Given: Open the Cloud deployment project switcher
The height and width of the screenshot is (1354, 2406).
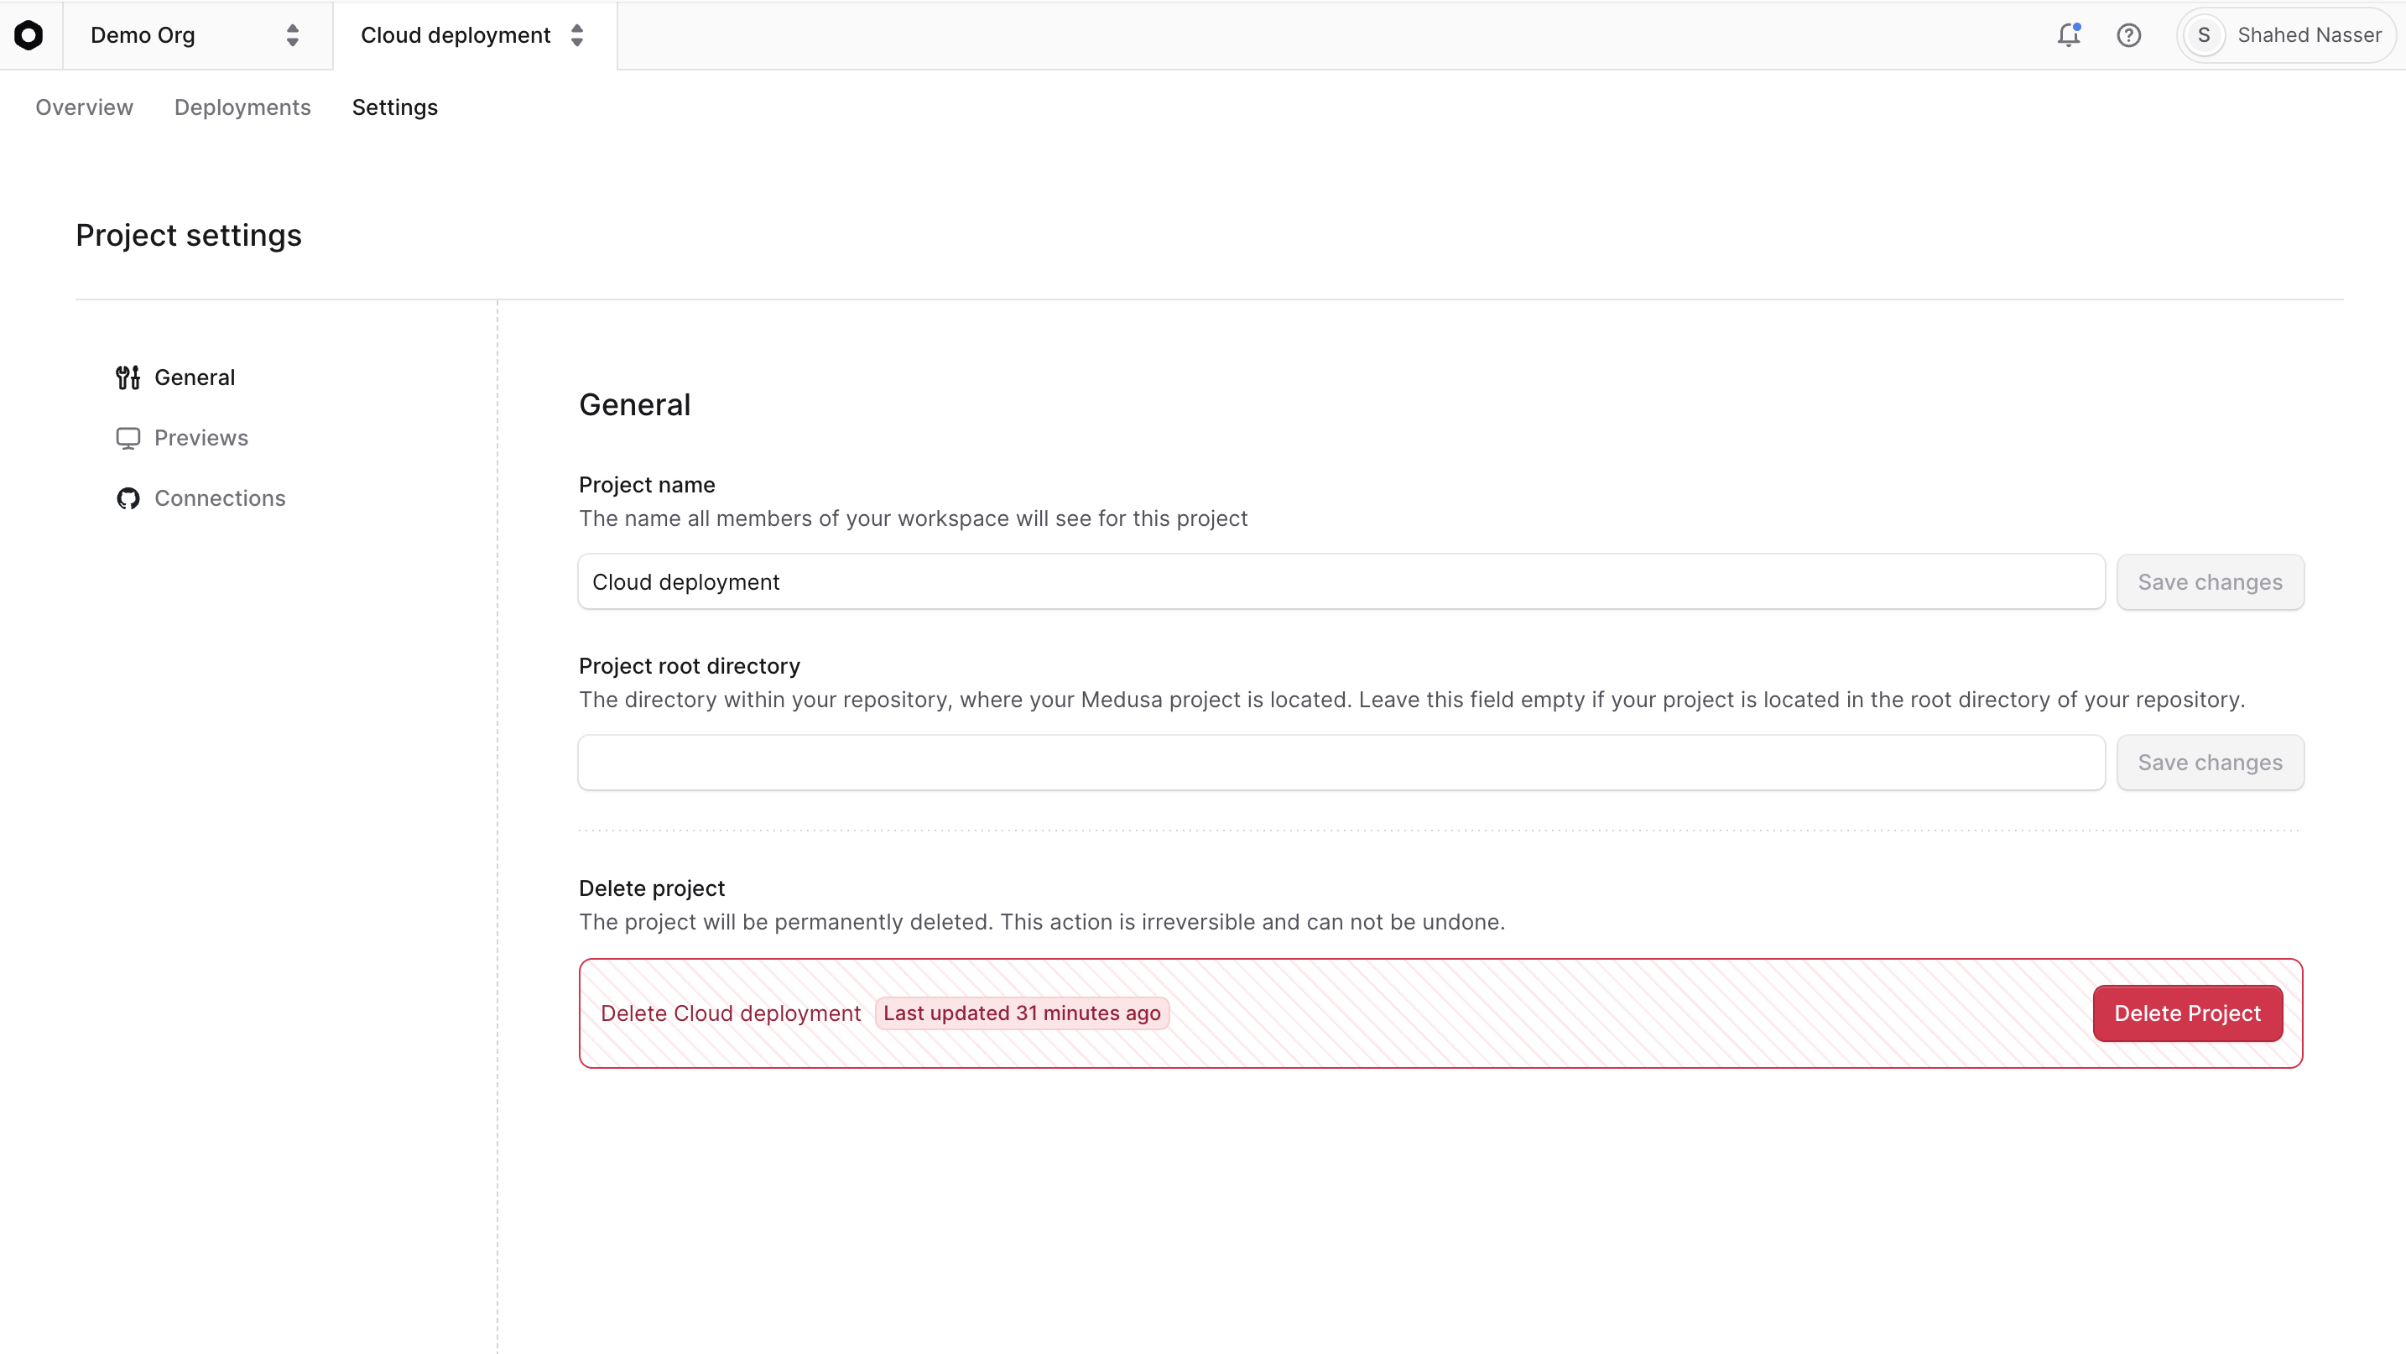Looking at the screenshot, I should pos(471,35).
